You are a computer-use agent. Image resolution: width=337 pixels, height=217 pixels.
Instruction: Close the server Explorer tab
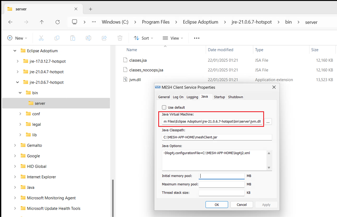click(76, 9)
